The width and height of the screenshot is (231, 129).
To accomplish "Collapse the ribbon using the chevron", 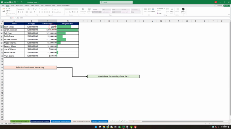I will (229, 15).
